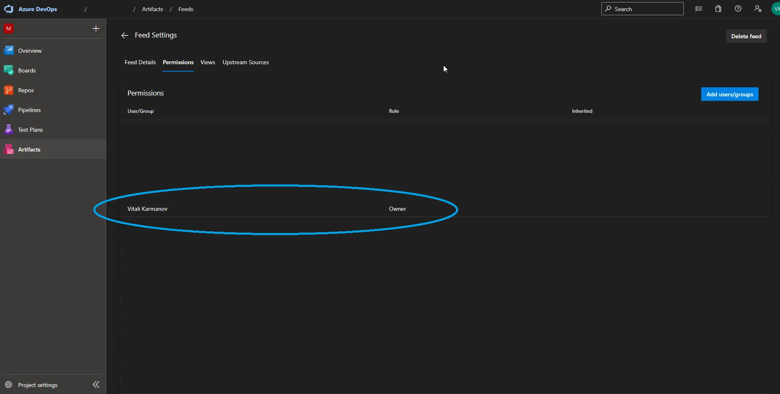Click the Add users/groups button
Viewport: 780px width, 394px height.
[730, 94]
